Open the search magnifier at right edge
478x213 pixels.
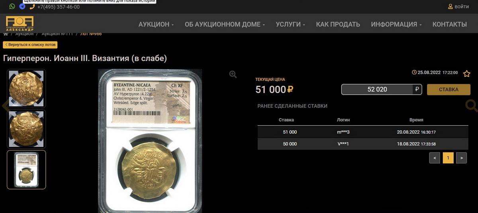point(472,105)
